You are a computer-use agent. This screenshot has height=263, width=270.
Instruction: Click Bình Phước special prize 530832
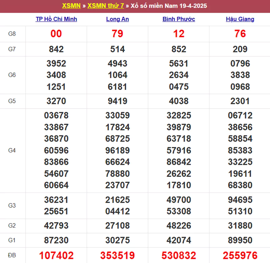point(179,255)
